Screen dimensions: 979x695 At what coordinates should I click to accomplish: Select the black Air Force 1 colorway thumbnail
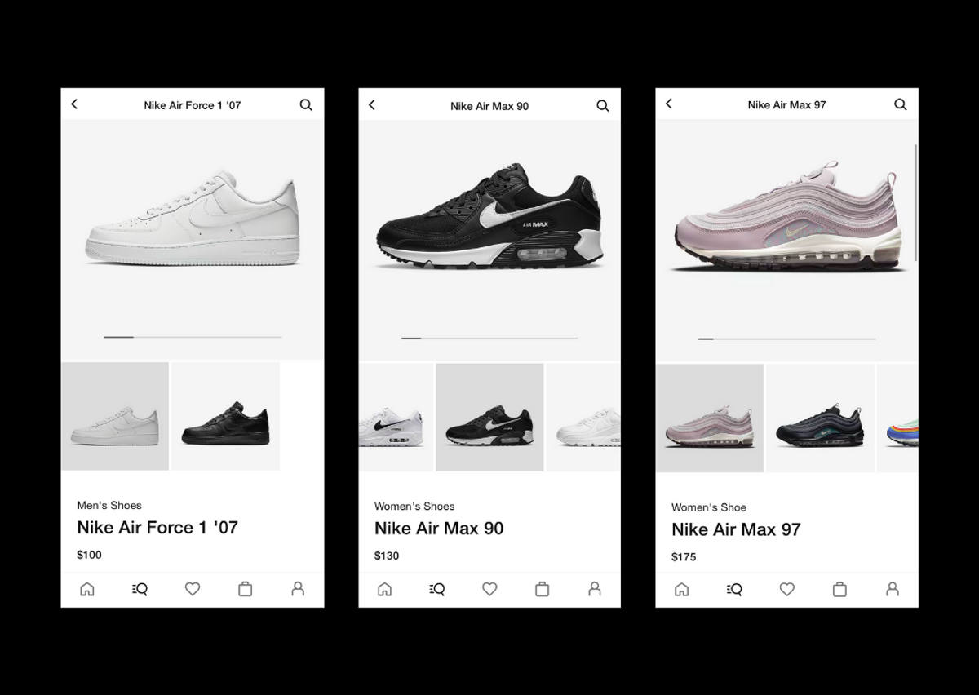[x=226, y=417]
